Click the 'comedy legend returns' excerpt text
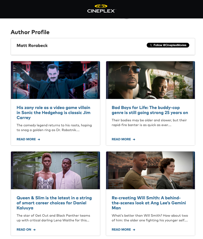 [x=54, y=127]
